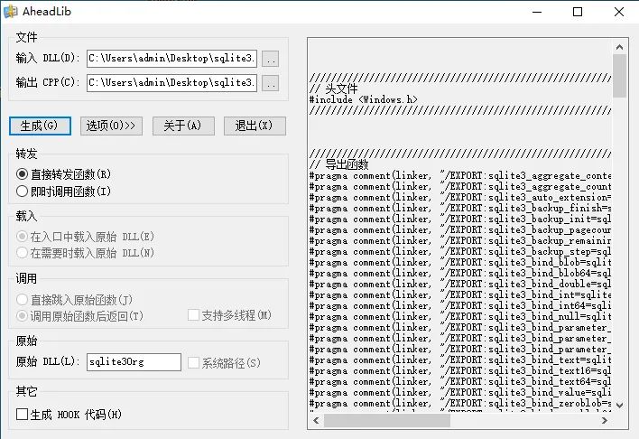Select 调用原始函数后返回(T) option
Image resolution: width=639 pixels, height=439 pixels.
79,316
